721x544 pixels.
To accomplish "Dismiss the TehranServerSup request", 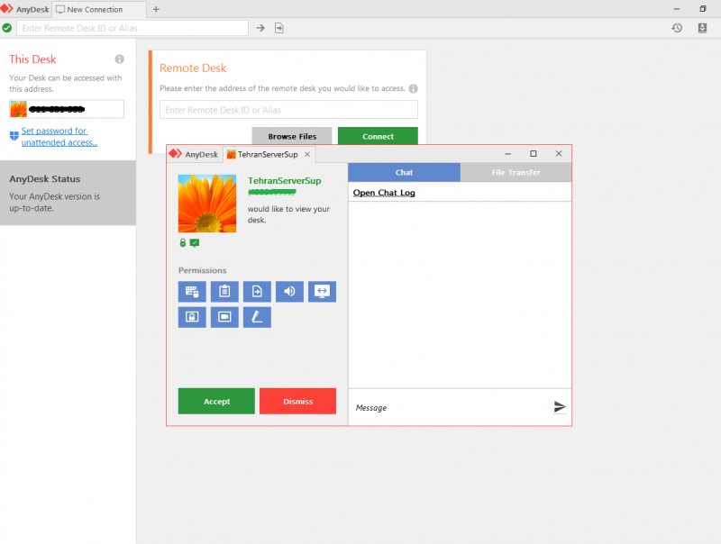I will point(297,402).
